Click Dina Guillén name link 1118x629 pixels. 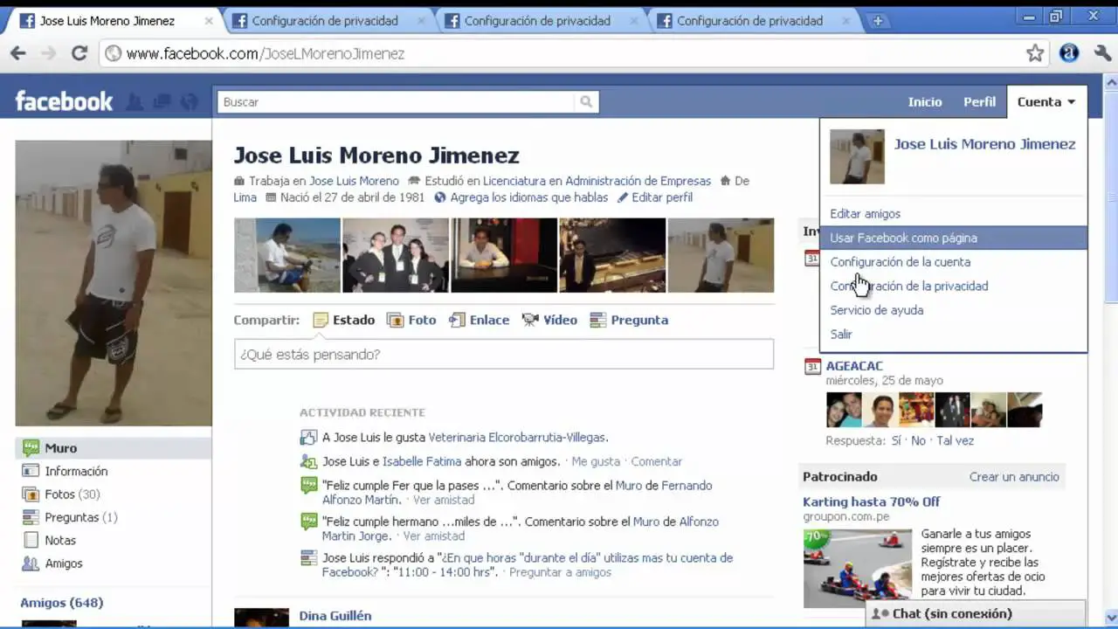(335, 616)
